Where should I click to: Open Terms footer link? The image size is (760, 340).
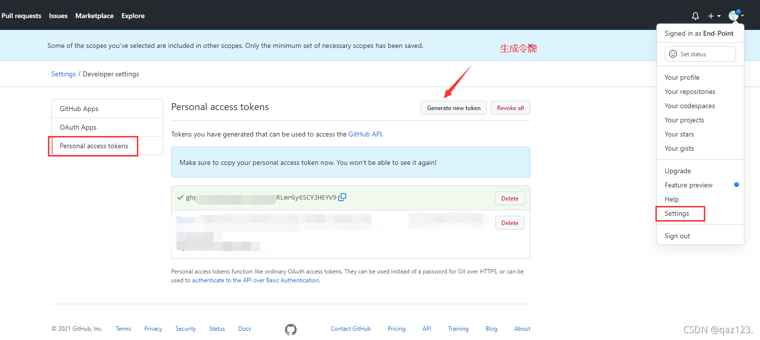coord(123,329)
